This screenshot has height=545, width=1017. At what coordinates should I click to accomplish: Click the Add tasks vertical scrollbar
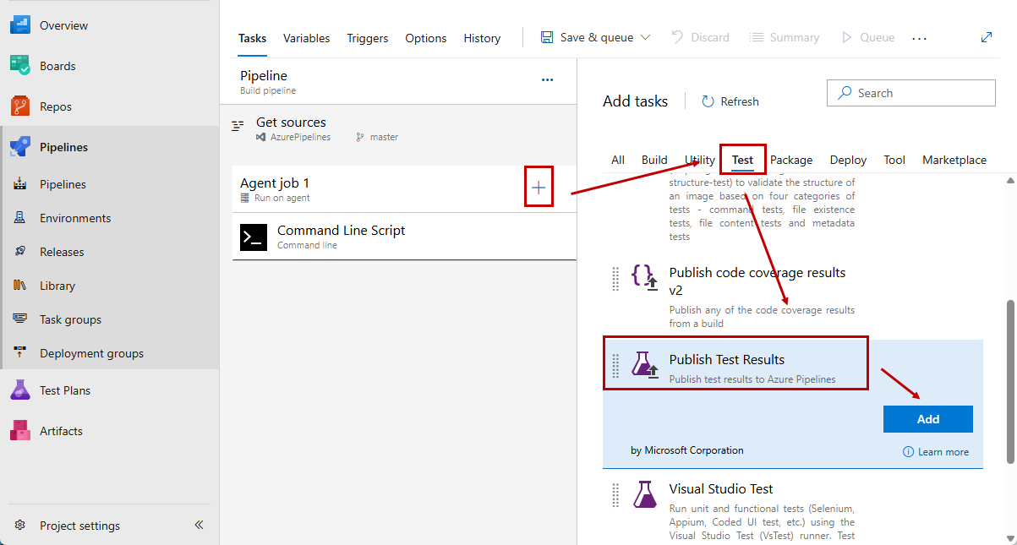[x=1011, y=381]
